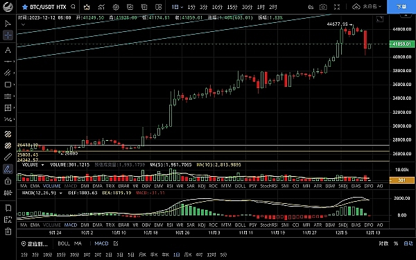Switch MACD pane indicator to StochRSI

click(269, 225)
